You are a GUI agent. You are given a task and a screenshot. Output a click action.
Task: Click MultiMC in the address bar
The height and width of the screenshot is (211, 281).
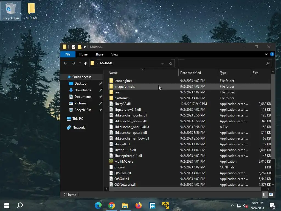[107, 63]
